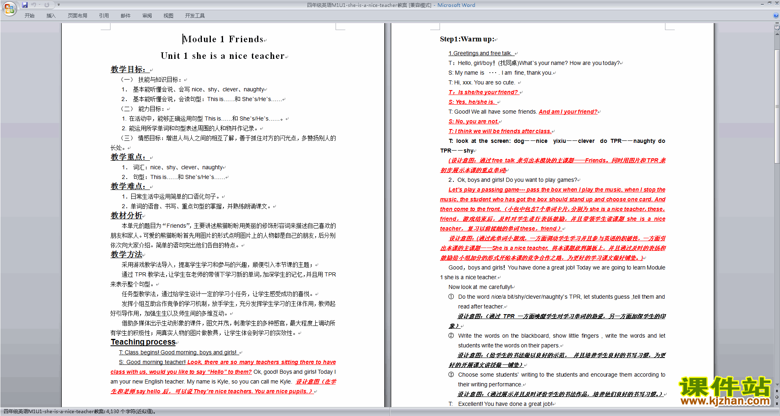
Task: Open the round Office button menu
Action: tap(9, 8)
